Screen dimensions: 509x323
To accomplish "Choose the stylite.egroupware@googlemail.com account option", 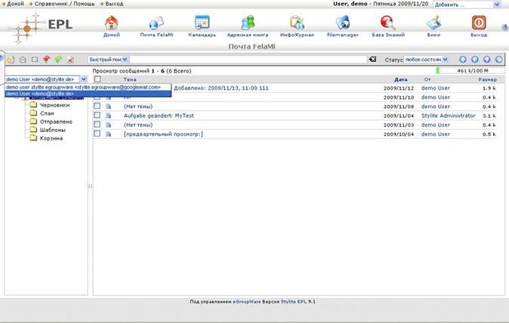I will coord(83,87).
